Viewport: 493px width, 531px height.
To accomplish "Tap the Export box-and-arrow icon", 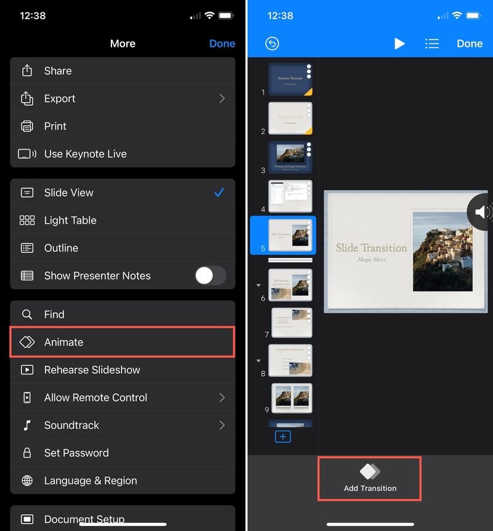I will [27, 99].
